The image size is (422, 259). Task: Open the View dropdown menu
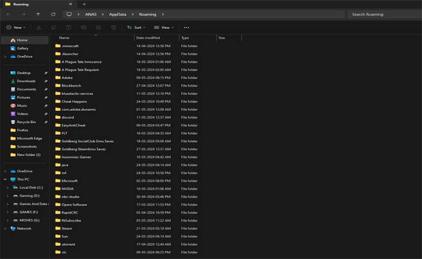coord(163,27)
